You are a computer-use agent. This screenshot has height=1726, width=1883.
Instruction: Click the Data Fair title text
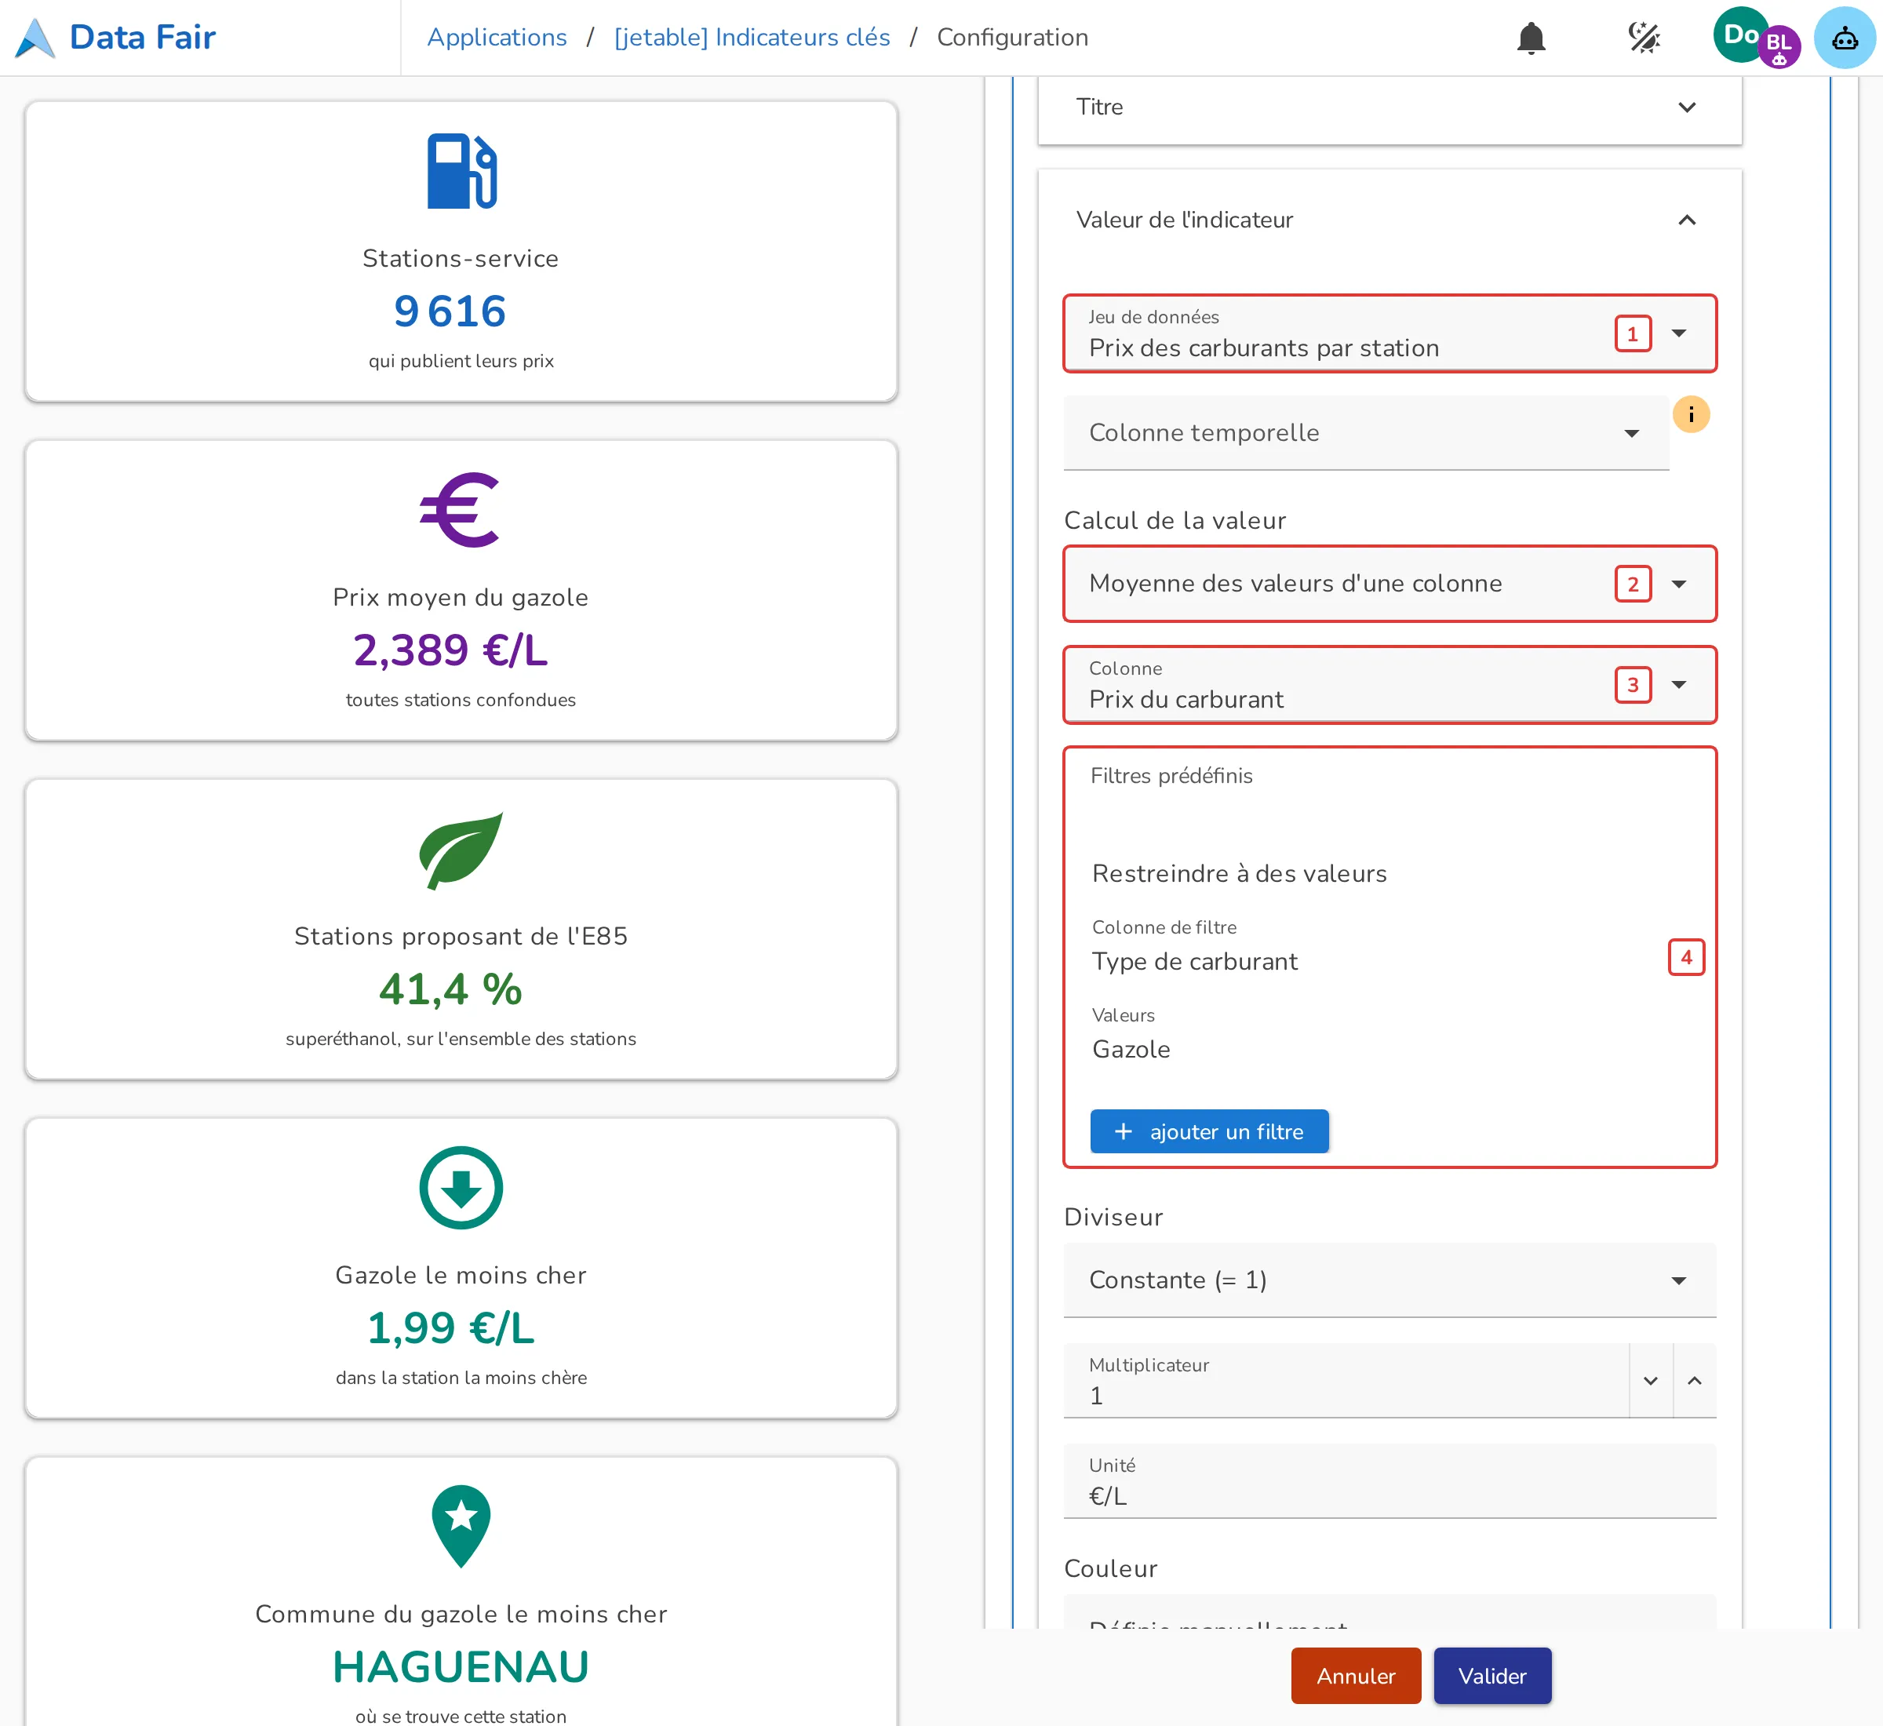142,38
